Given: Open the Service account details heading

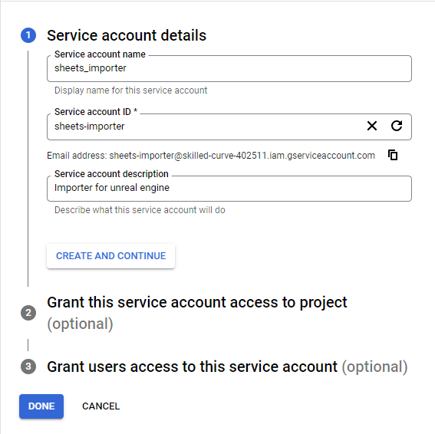Looking at the screenshot, I should click(x=127, y=35).
